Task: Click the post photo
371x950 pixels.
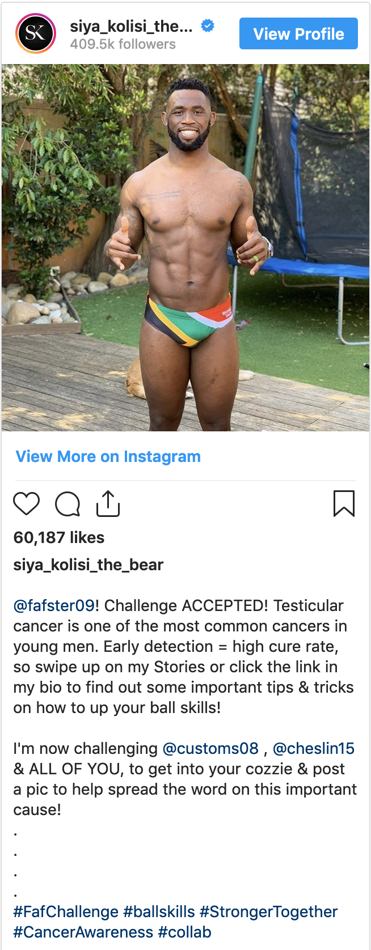Action: (185, 248)
